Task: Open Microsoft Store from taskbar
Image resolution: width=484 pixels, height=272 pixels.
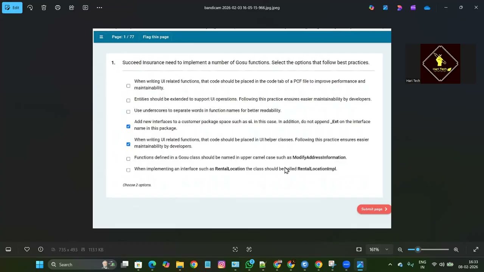Action: pos(138,264)
